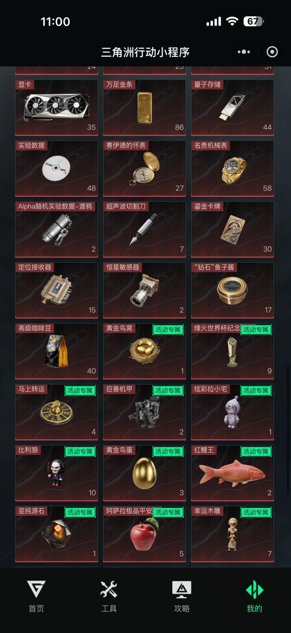Open the 超声波切割刀 item card
Screen dimensions: 291x633
[144, 229]
